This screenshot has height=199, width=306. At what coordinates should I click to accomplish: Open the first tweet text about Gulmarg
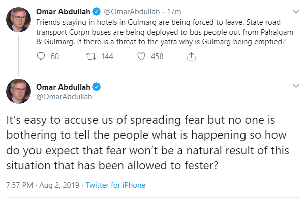pos(165,32)
